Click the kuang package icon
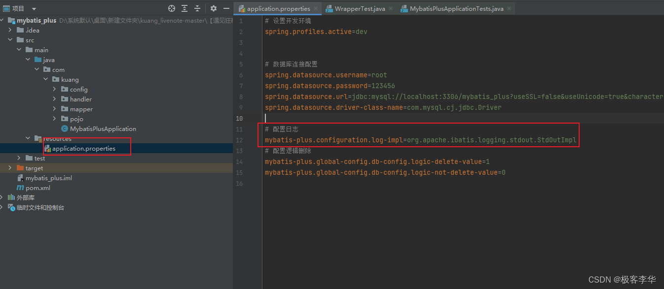 (x=56, y=79)
